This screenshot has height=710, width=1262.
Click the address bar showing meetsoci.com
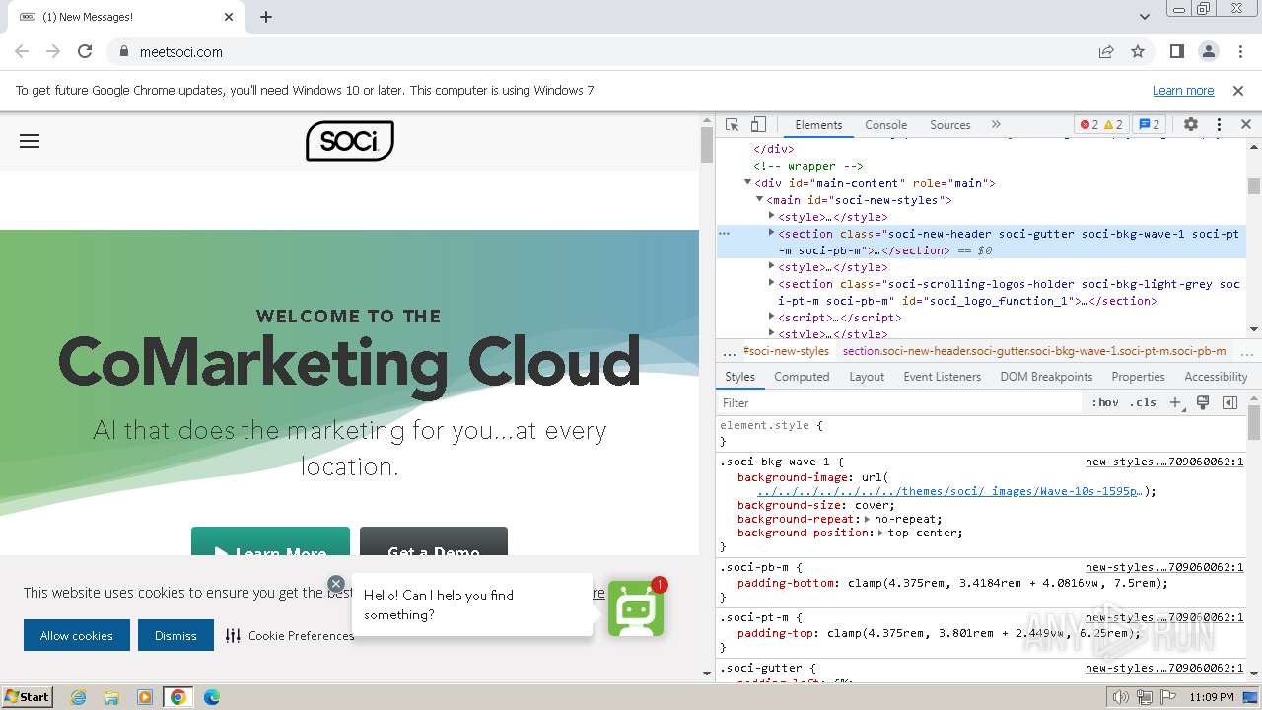coord(601,51)
